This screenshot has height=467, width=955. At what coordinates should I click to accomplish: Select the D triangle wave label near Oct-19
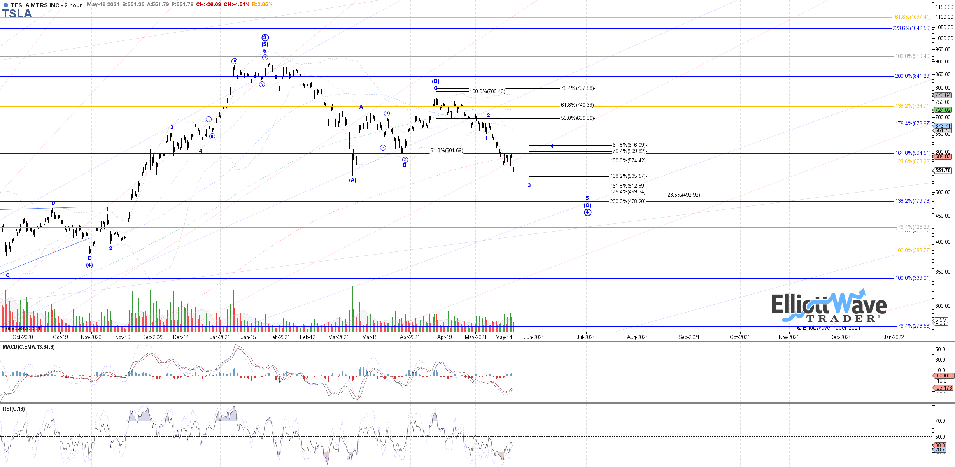[x=53, y=203]
